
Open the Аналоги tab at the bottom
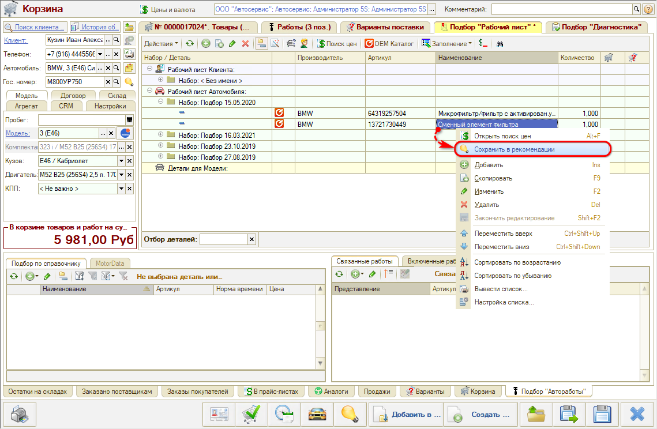[332, 392]
